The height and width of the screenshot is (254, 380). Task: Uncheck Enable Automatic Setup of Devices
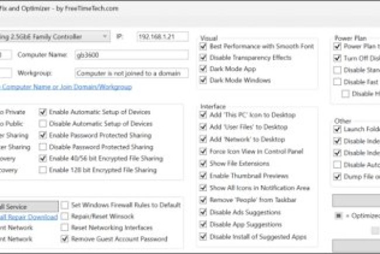tap(43, 112)
